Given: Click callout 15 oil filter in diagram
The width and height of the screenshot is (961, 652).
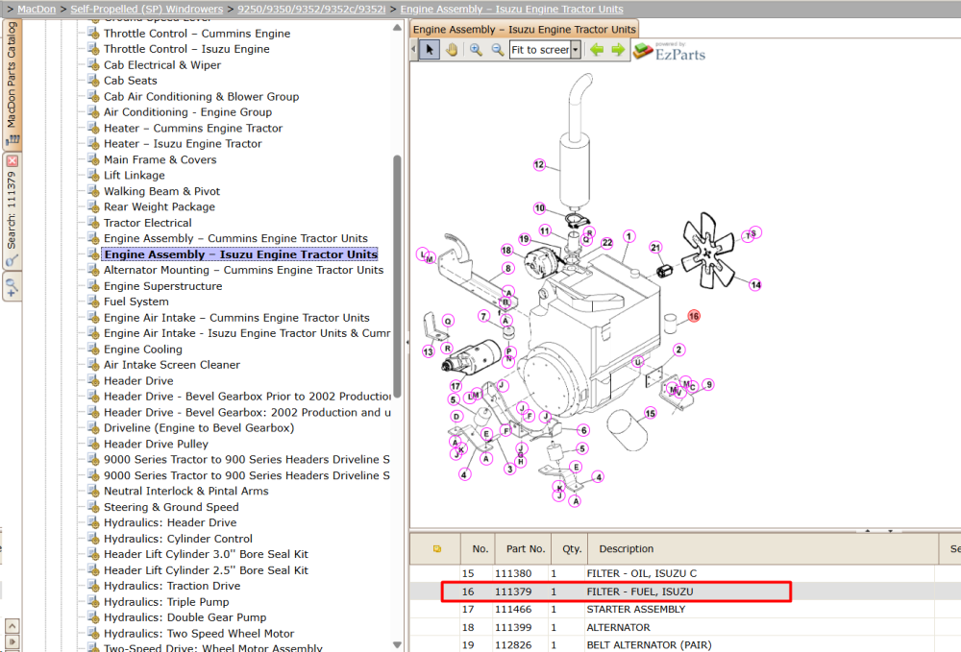Looking at the screenshot, I should click(x=650, y=413).
